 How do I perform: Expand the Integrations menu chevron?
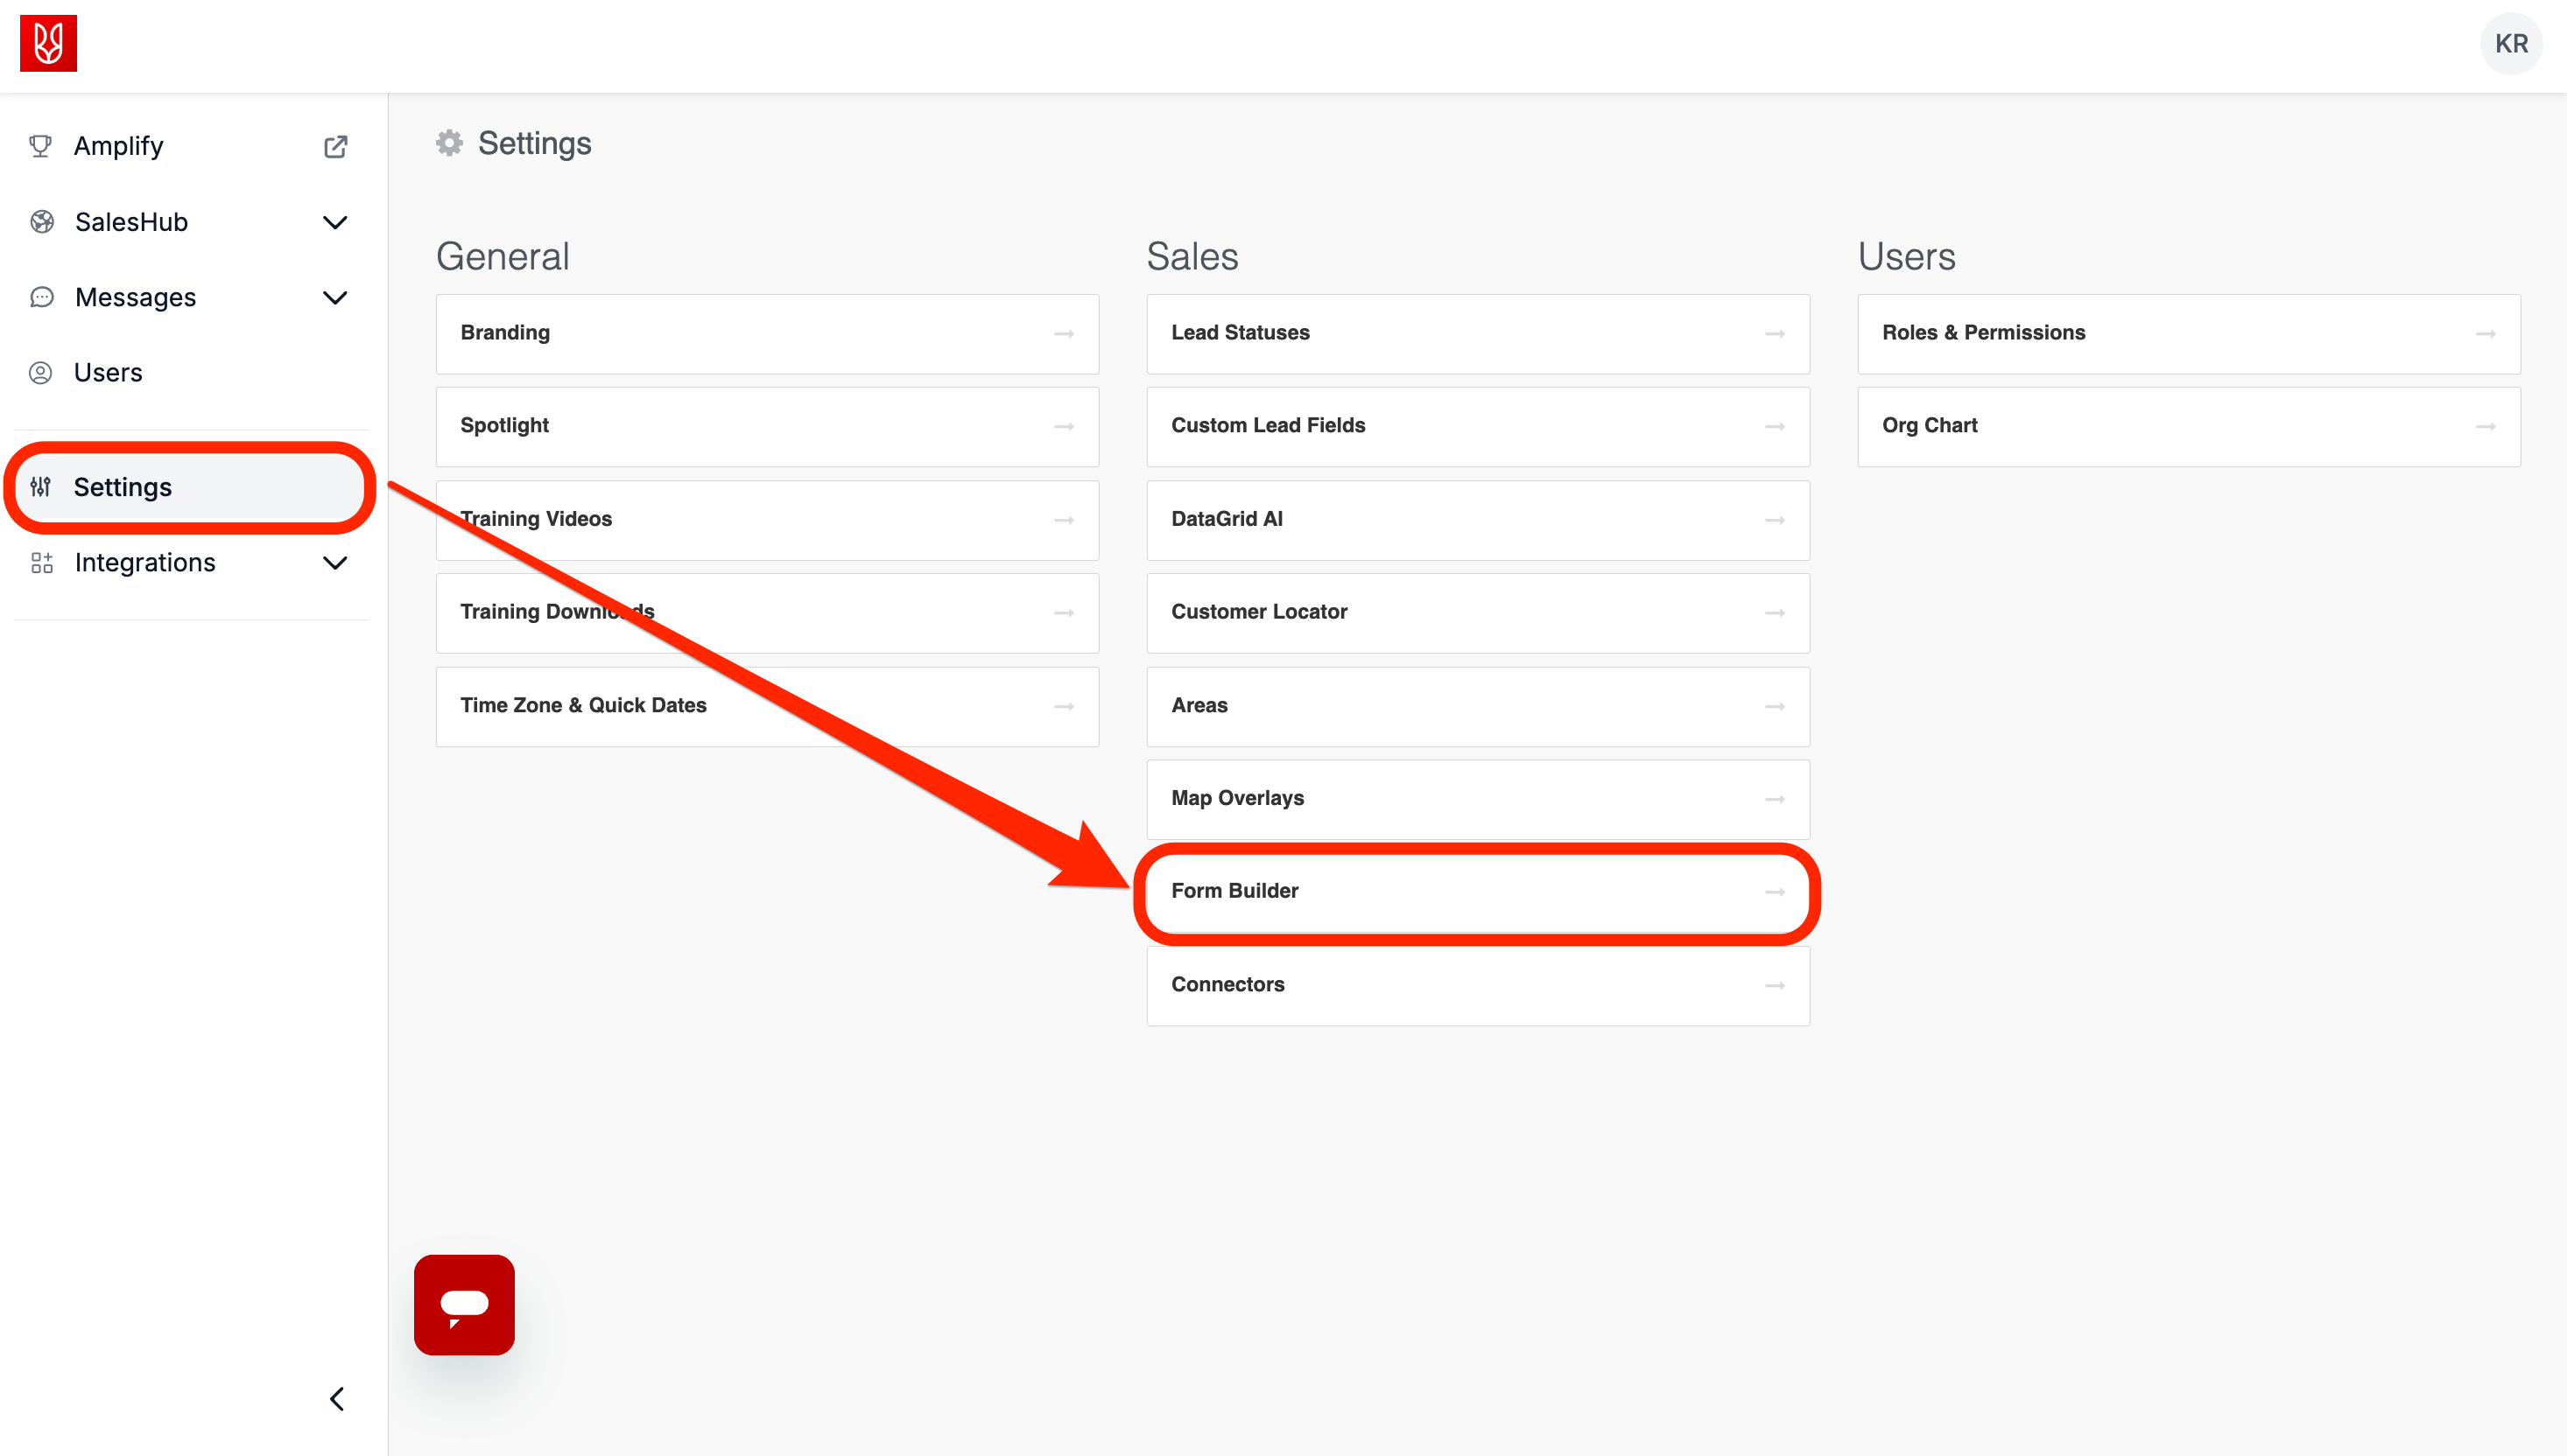[335, 563]
